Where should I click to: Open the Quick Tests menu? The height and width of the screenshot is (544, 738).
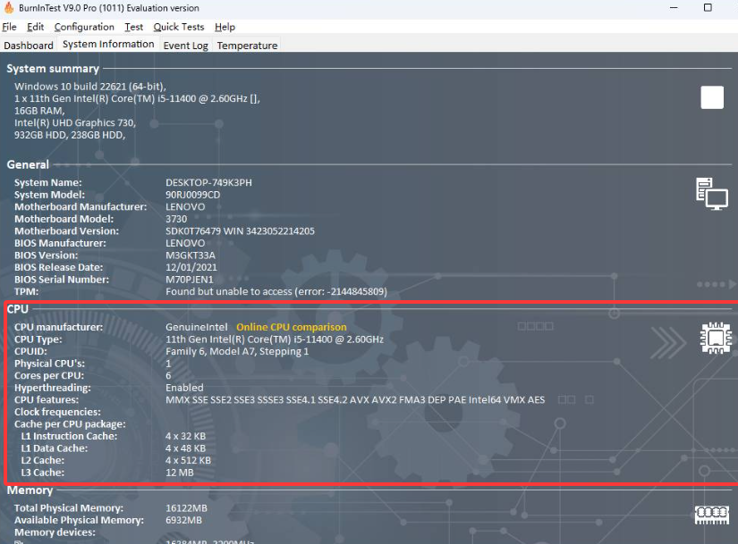tap(179, 27)
